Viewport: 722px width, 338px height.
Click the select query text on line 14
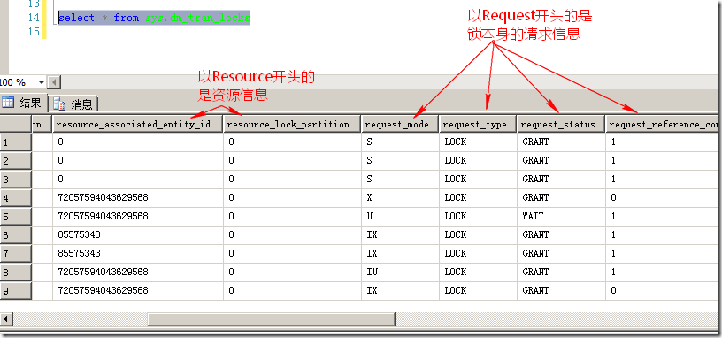click(x=154, y=18)
